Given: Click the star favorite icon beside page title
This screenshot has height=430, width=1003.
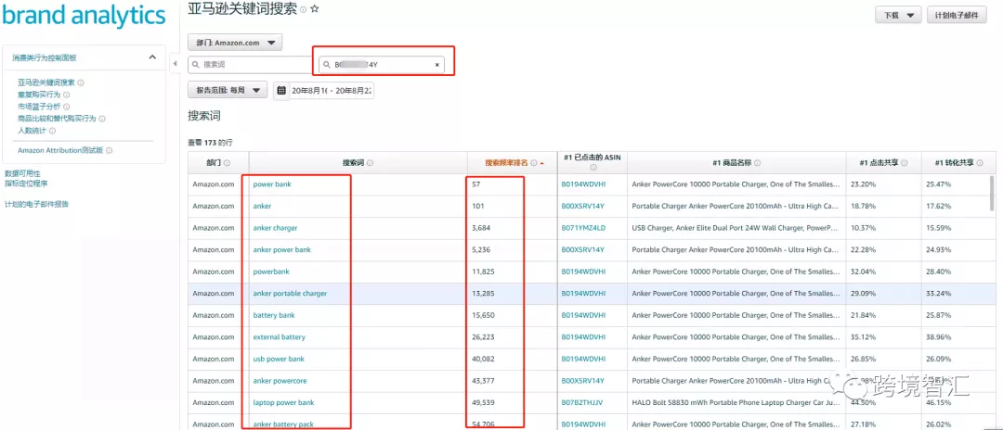Looking at the screenshot, I should pyautogui.click(x=314, y=9).
